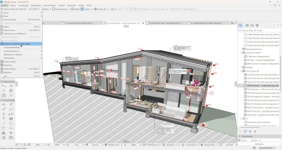Image resolution: width=282 pixels, height=150 pixels.
Task: Click the 3D-03 ID field in Propriedades
Action: point(246,140)
